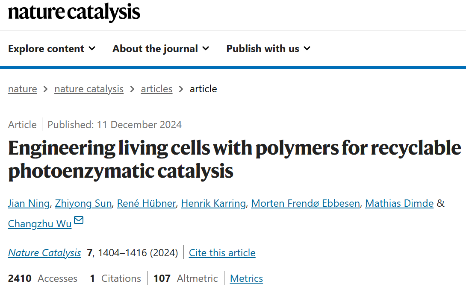
Task: Navigate to the articles breadcrumb
Action: [x=156, y=89]
